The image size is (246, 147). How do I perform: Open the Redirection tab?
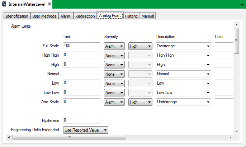click(85, 16)
